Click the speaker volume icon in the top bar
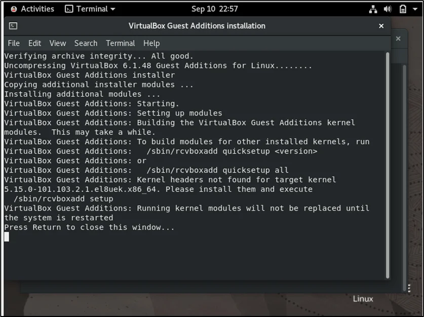Screen dimensions: 424x317 387,9
